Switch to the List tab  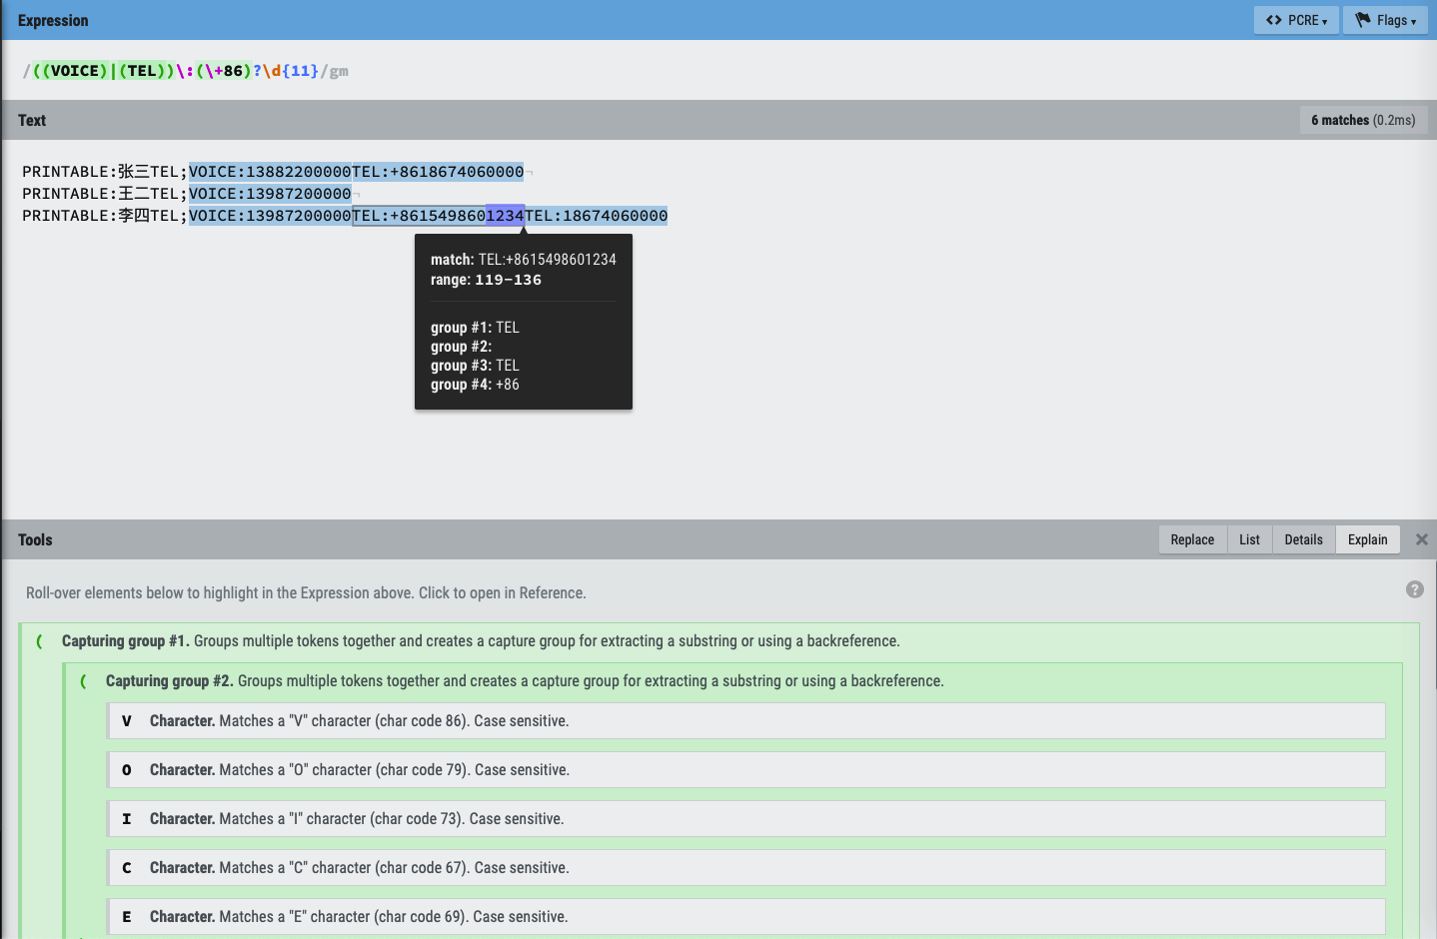[1249, 539]
